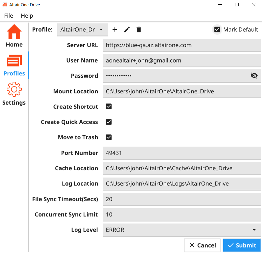Click into the Server URL field
Image resolution: width=262 pixels, height=253 pixels.
click(x=182, y=45)
